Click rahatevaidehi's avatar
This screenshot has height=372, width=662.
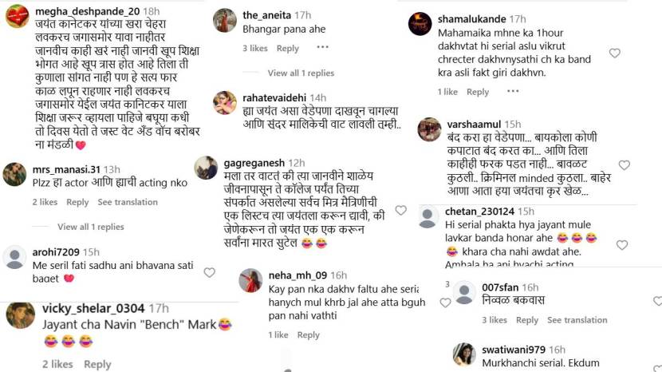pos(225,102)
